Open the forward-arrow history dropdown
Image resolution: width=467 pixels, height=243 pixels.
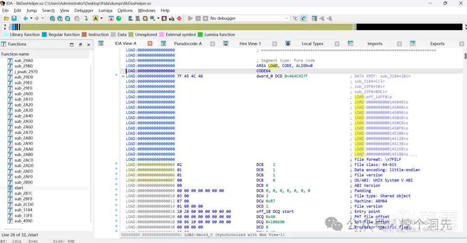(x=42, y=19)
